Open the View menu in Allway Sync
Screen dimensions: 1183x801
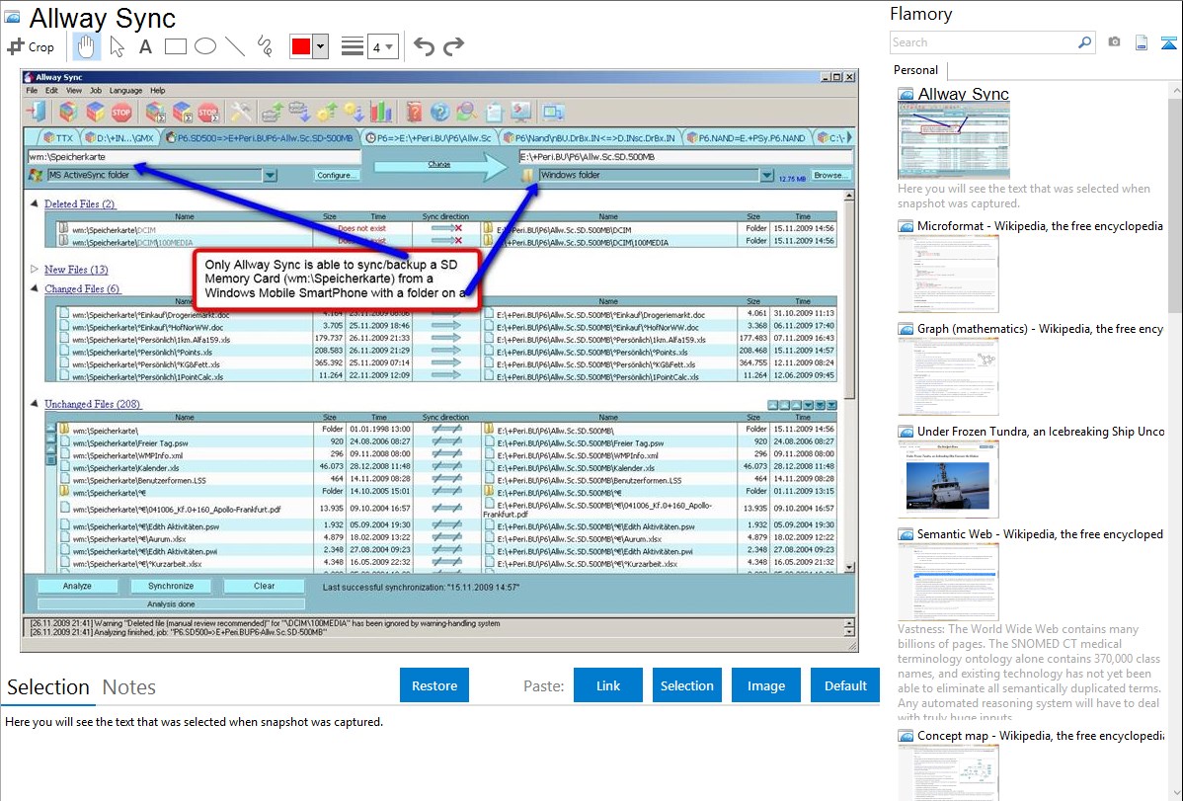[74, 91]
